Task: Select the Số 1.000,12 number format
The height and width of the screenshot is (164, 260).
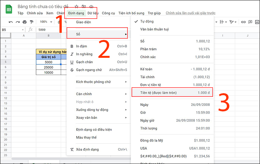Action: point(172,41)
